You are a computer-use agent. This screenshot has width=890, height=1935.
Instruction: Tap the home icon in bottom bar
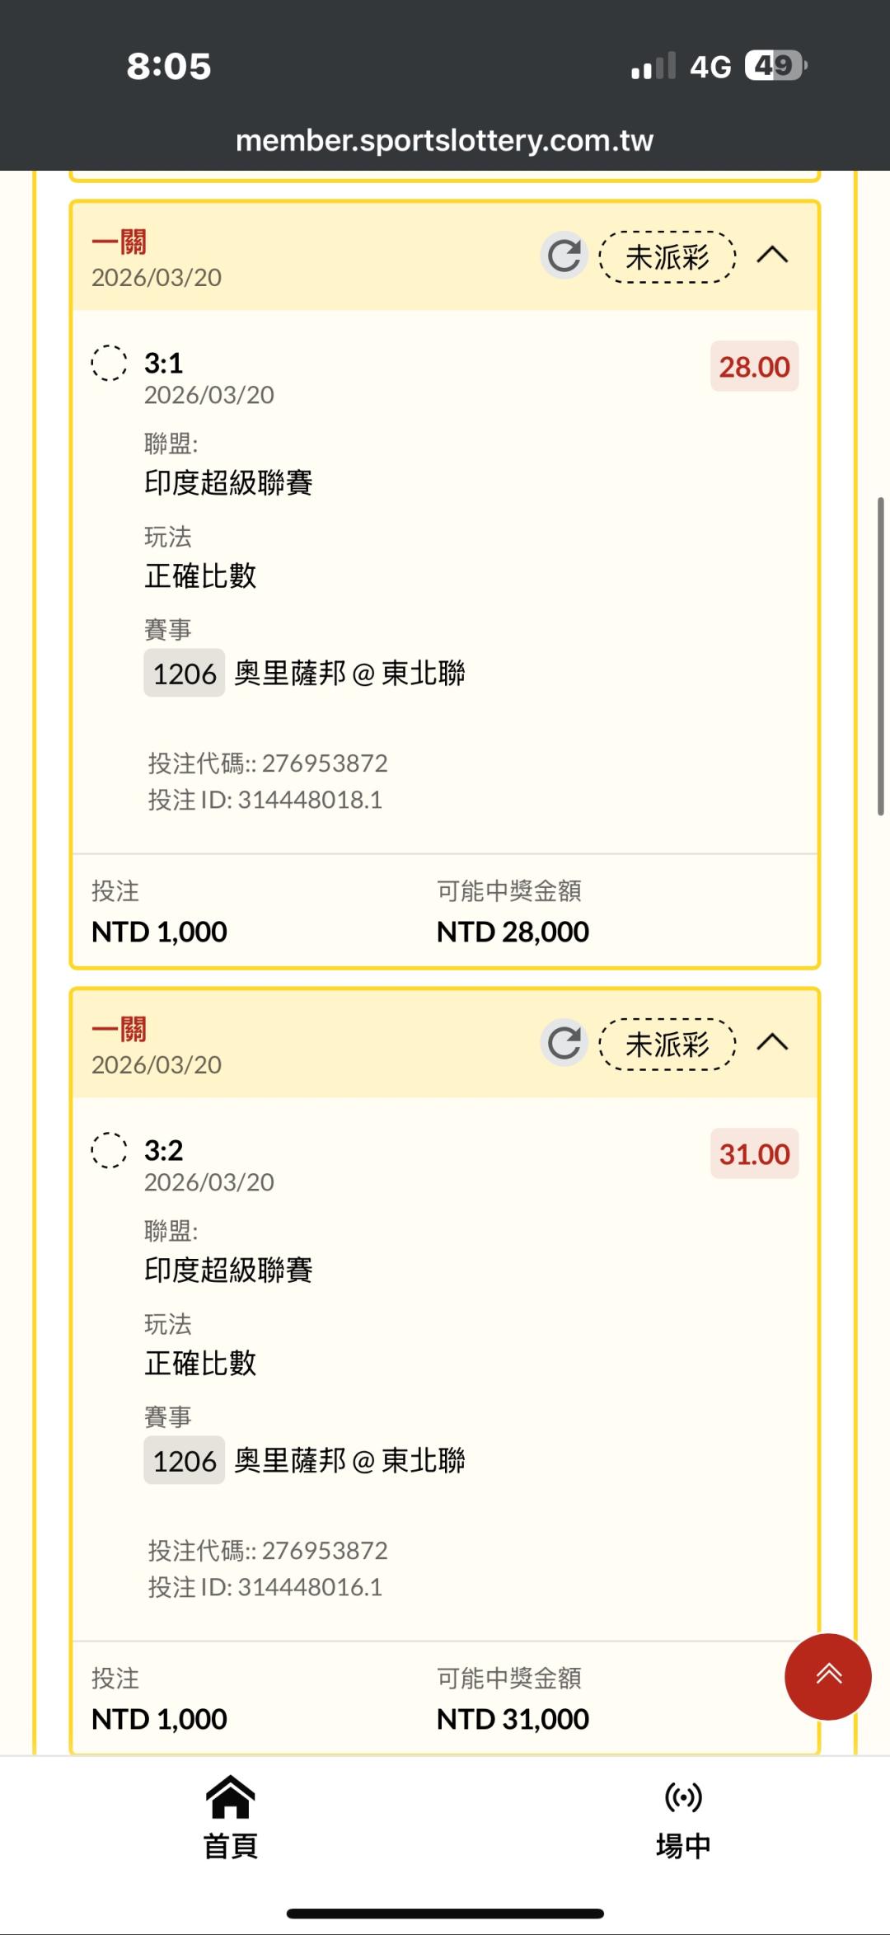[x=230, y=1796]
